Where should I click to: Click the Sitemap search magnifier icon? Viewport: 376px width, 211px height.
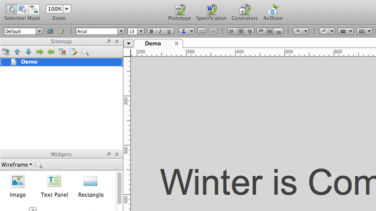click(x=85, y=52)
